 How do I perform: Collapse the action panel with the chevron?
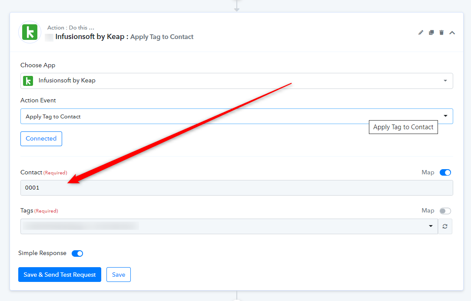[452, 33]
